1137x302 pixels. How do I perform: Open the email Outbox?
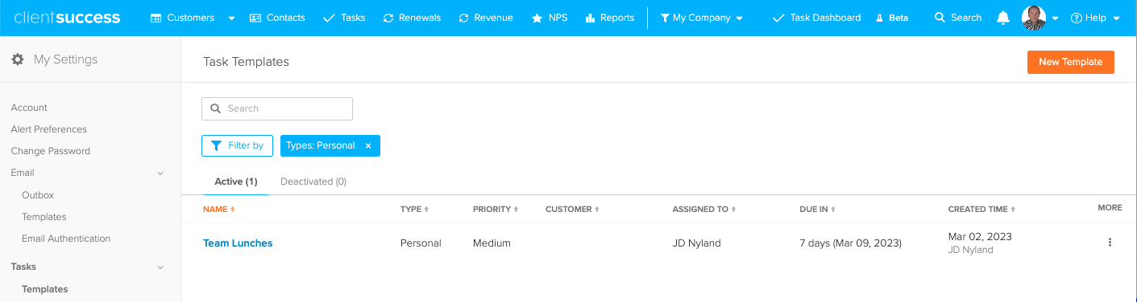tap(38, 195)
